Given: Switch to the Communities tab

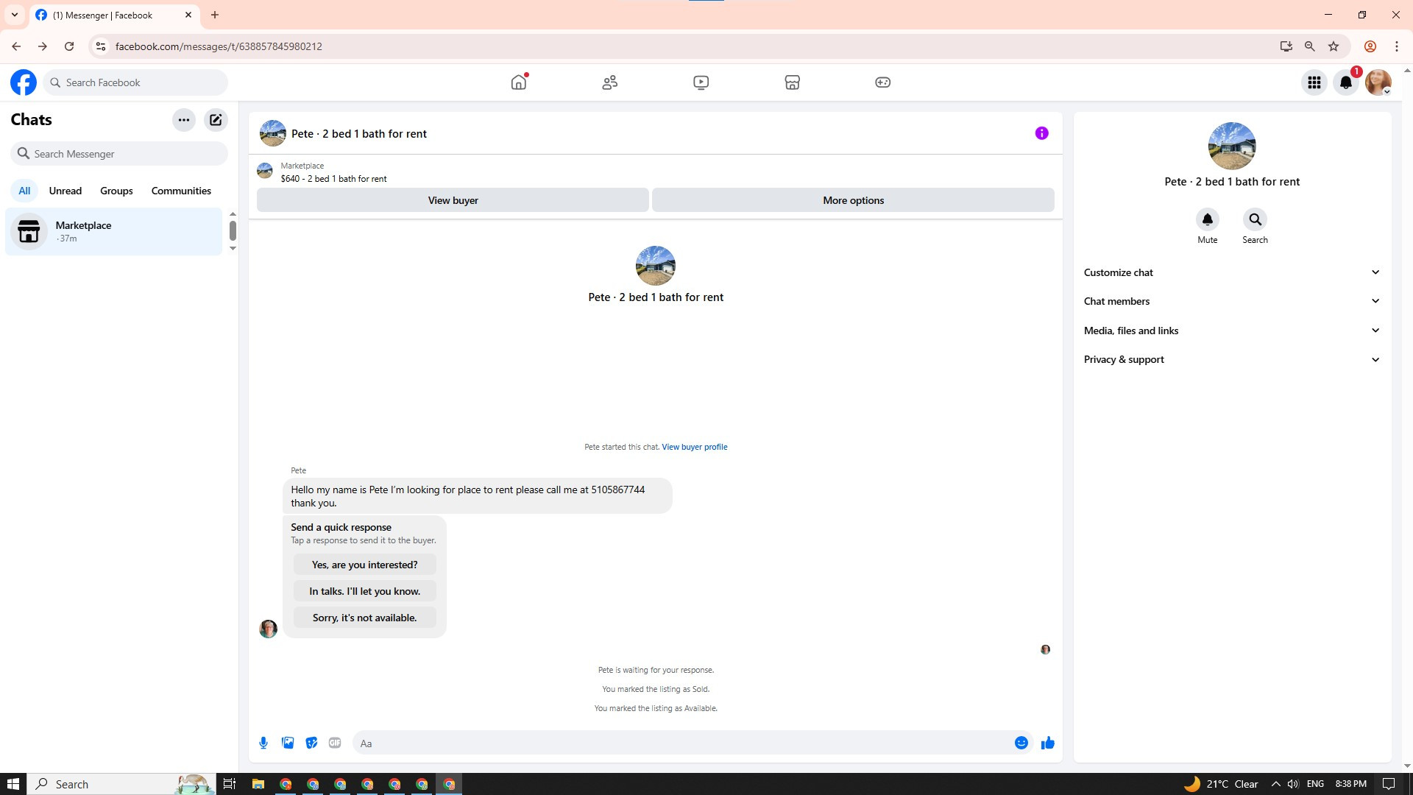Looking at the screenshot, I should coord(181,191).
